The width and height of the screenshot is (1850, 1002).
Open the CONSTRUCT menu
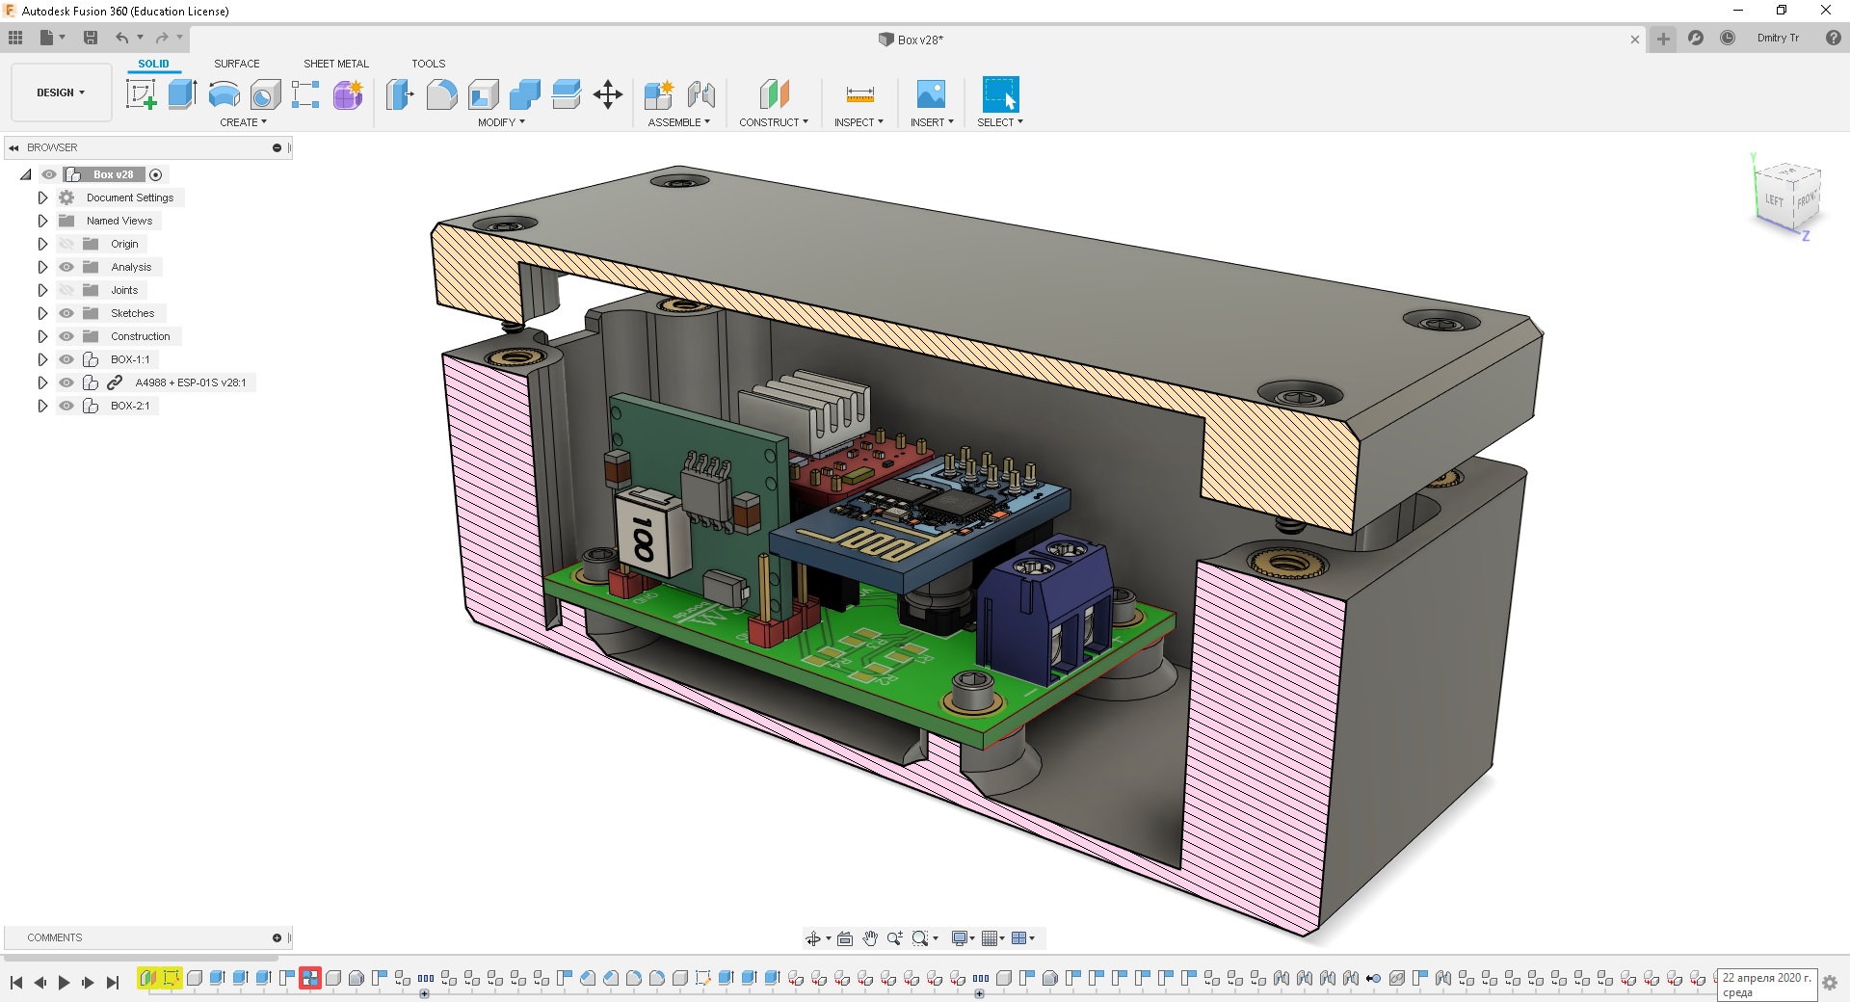(774, 122)
